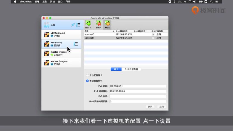The height and width of the screenshot is (131, 233).
Task: Click the Wi-Fi status icon
Action: [x=190, y=2]
